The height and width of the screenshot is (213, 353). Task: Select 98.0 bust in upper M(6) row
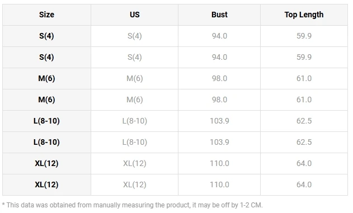tap(219, 78)
